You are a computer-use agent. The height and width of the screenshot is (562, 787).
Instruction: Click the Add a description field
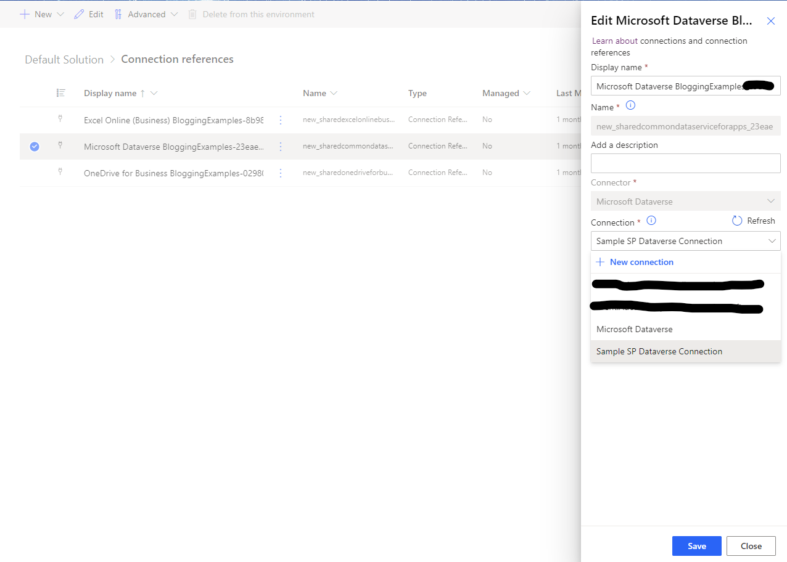[x=685, y=163]
